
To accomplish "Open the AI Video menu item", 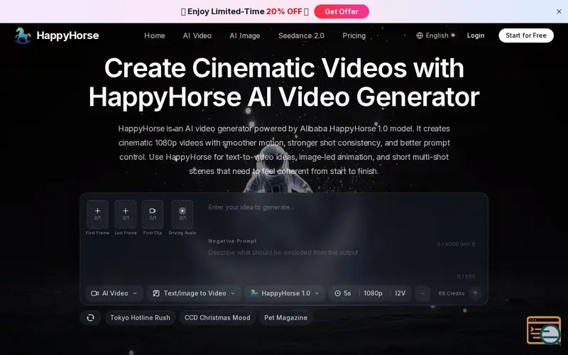I will click(x=197, y=35).
